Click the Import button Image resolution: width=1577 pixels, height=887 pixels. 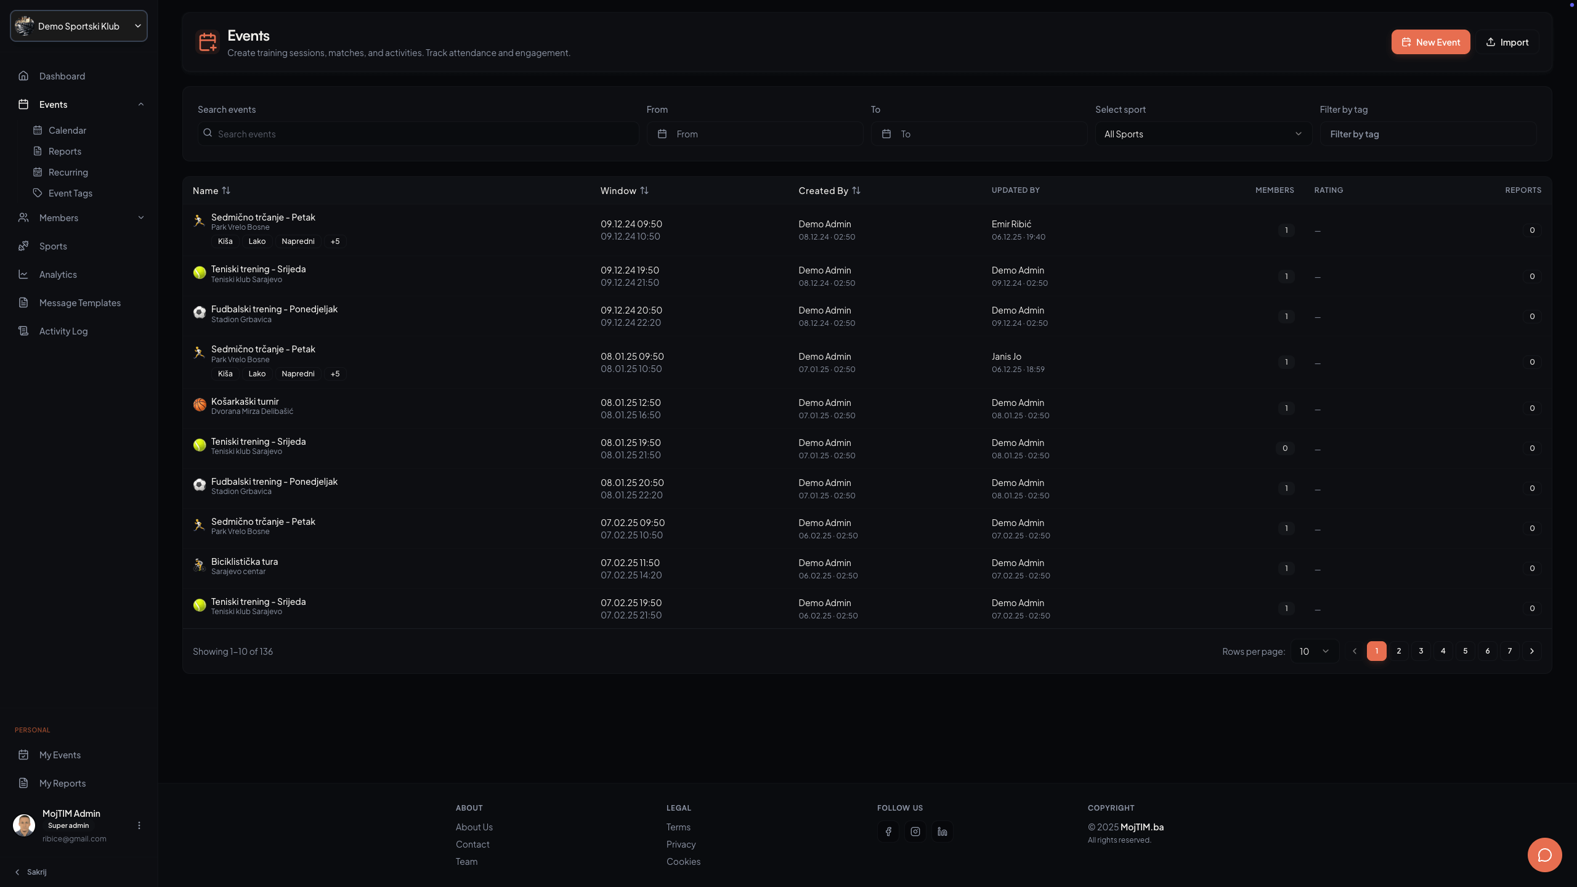click(1507, 42)
